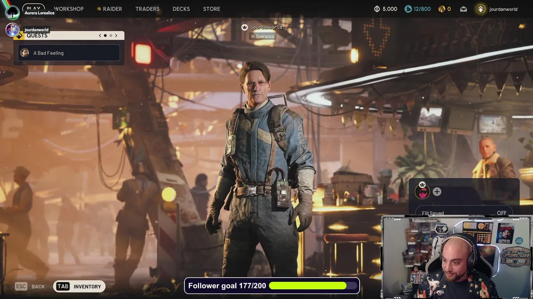Click the jourdanworld username in the top bar
The height and width of the screenshot is (299, 533).
(x=503, y=9)
